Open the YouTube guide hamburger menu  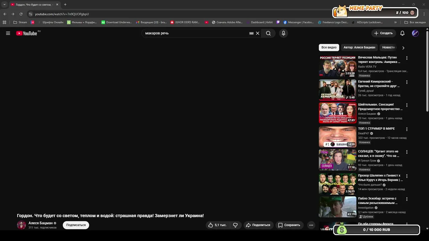coord(8,33)
